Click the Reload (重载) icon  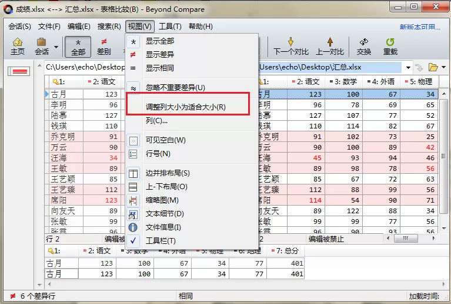coord(390,47)
